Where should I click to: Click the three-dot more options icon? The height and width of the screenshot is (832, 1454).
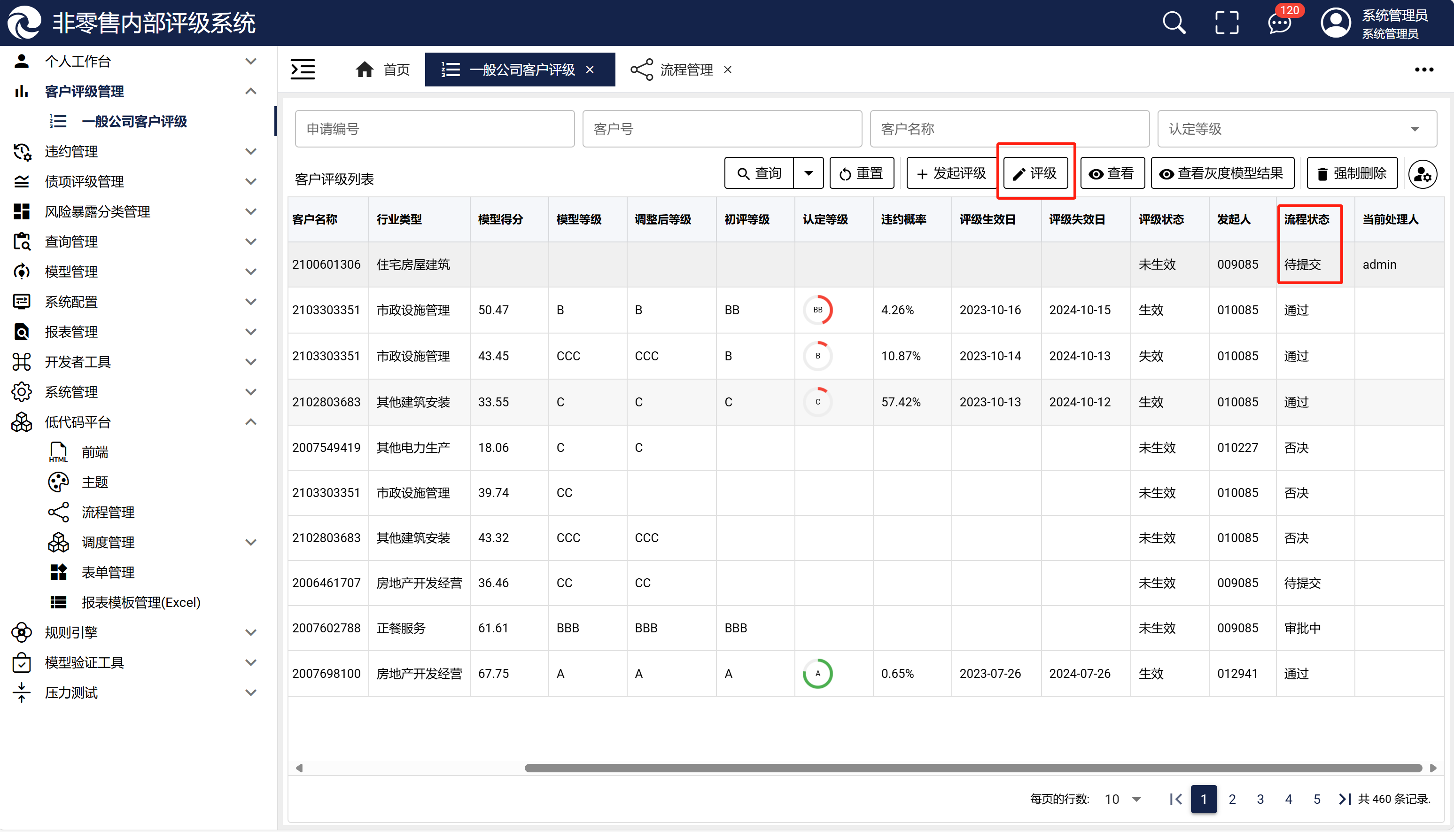1424,70
